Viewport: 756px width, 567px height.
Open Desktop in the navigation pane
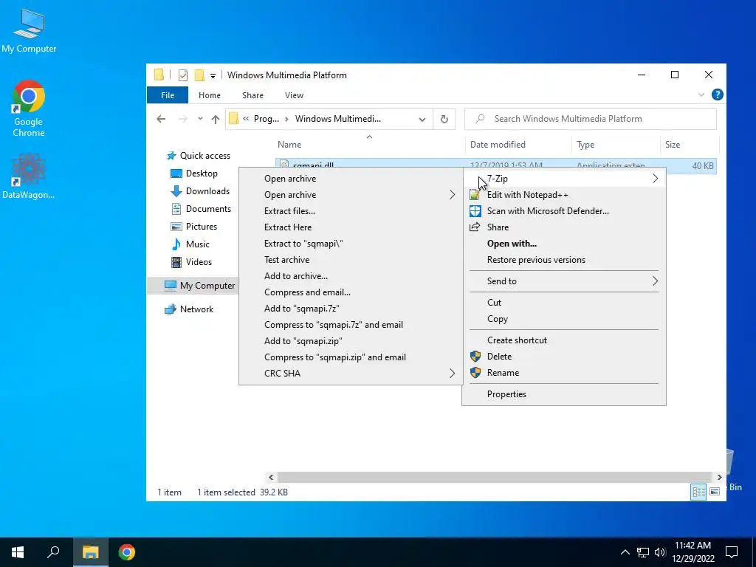pos(195,173)
